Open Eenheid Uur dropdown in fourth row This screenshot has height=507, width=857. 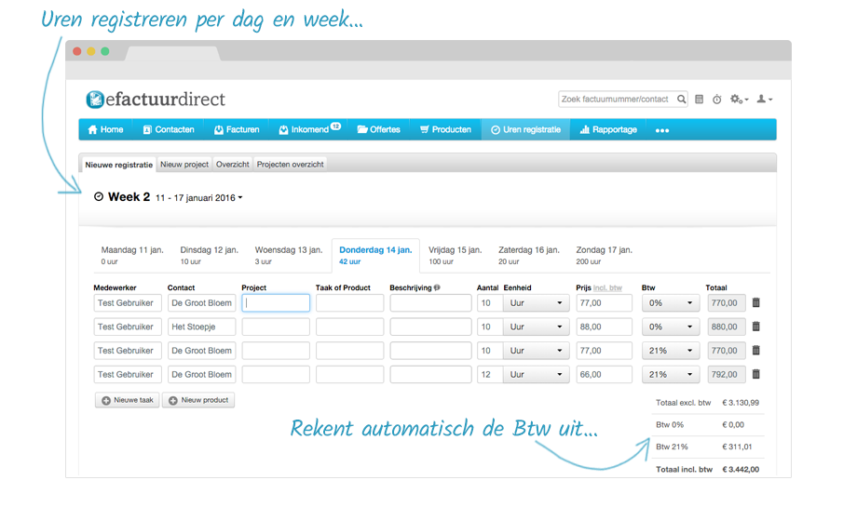536,375
